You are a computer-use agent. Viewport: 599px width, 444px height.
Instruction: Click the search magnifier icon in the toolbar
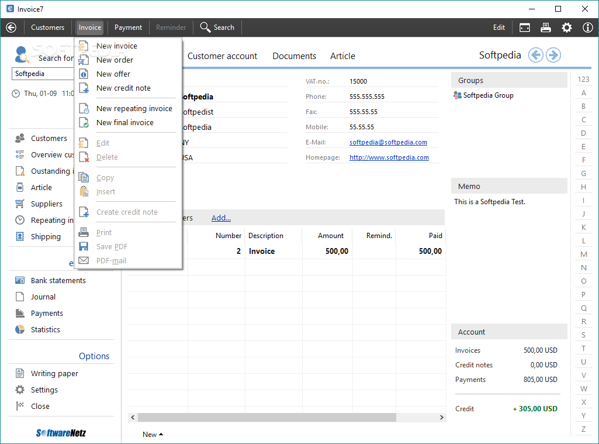tap(205, 27)
